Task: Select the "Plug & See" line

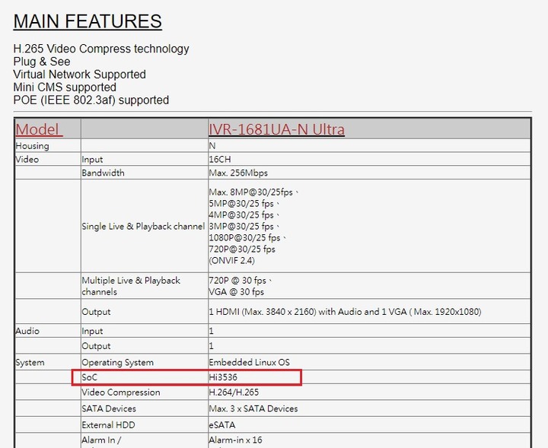Action: 42,62
